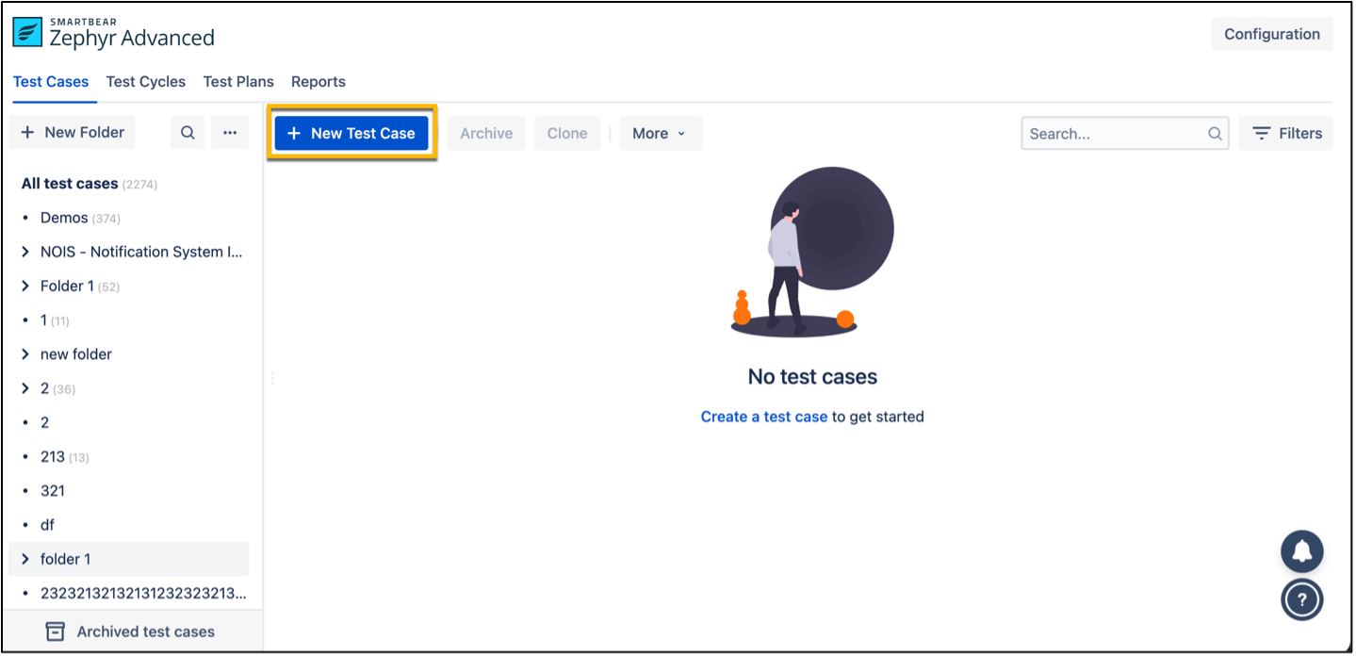Screen dimensions: 1356x656
Task: Click the New Test Case button
Action: [x=351, y=134]
